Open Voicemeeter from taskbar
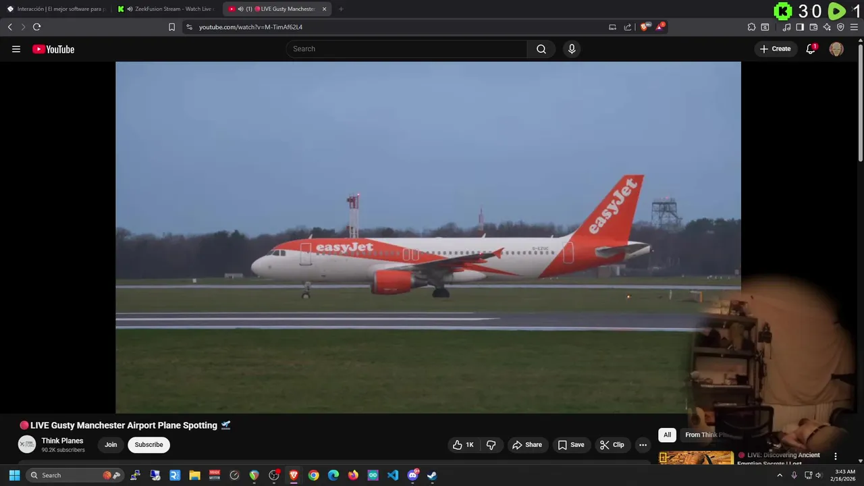The height and width of the screenshot is (486, 864). pyautogui.click(x=215, y=475)
